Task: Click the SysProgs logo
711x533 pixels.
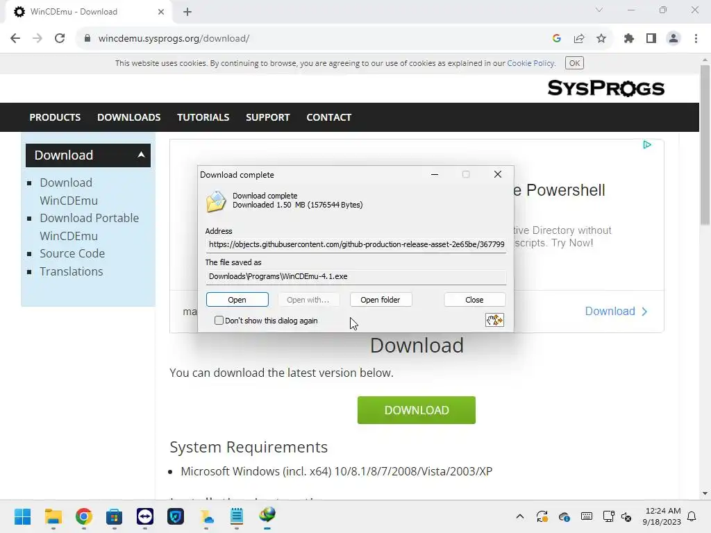Action: pyautogui.click(x=605, y=88)
